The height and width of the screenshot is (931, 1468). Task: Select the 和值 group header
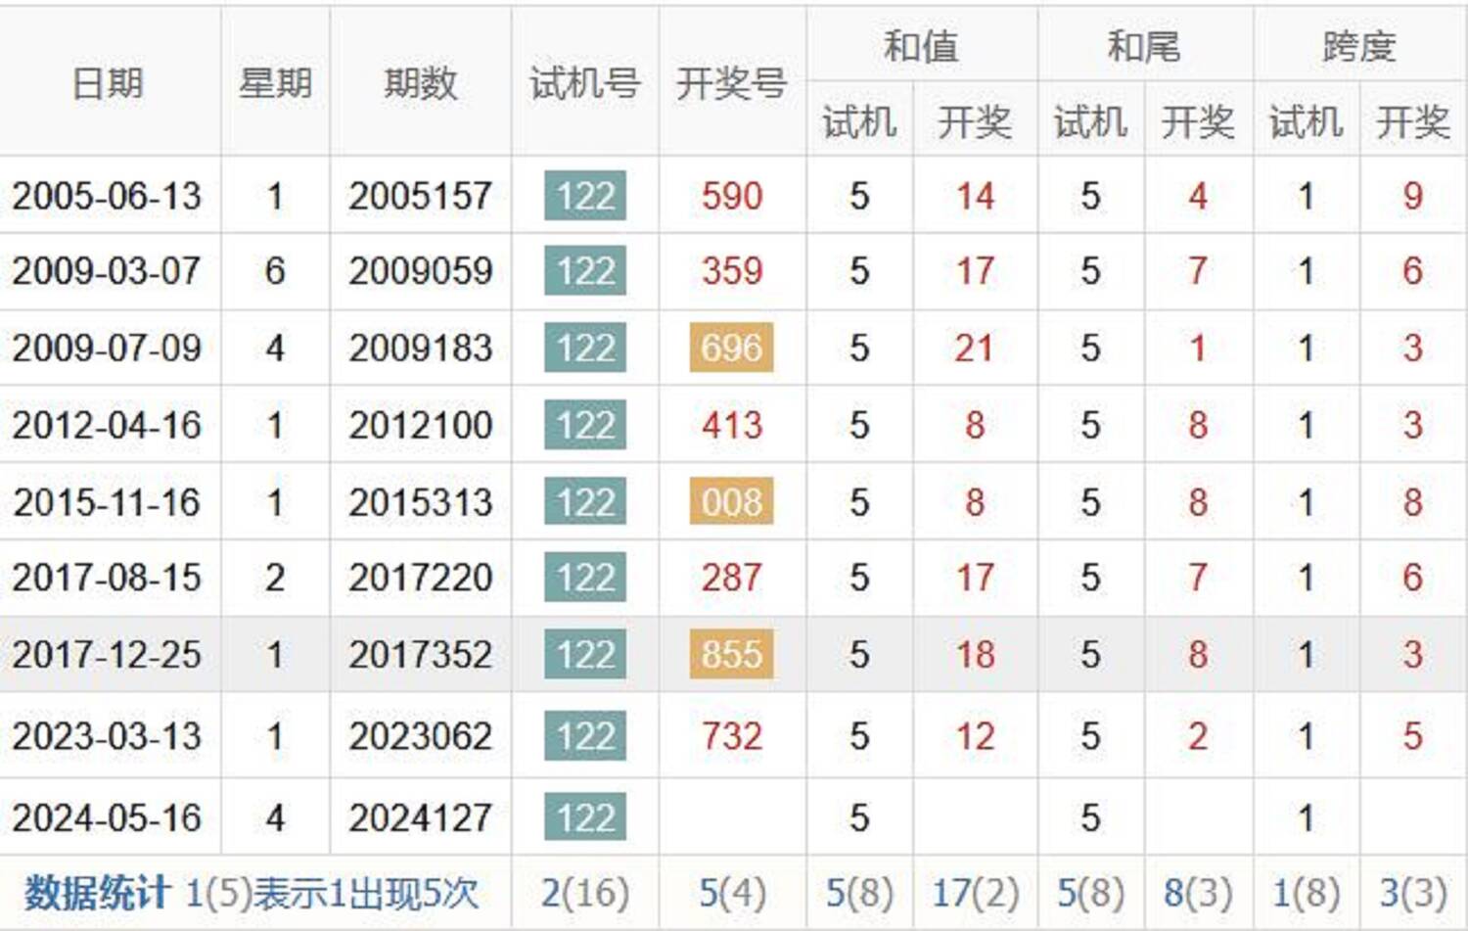(x=920, y=46)
